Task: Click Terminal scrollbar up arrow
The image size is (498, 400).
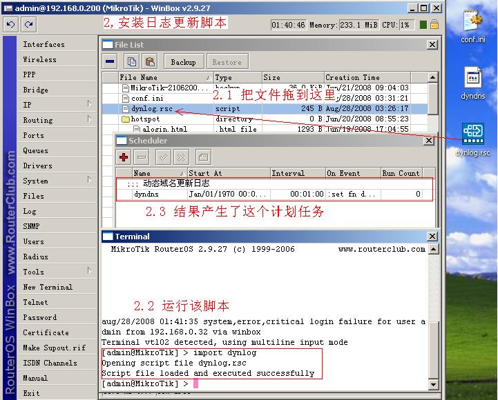Action: [434, 249]
